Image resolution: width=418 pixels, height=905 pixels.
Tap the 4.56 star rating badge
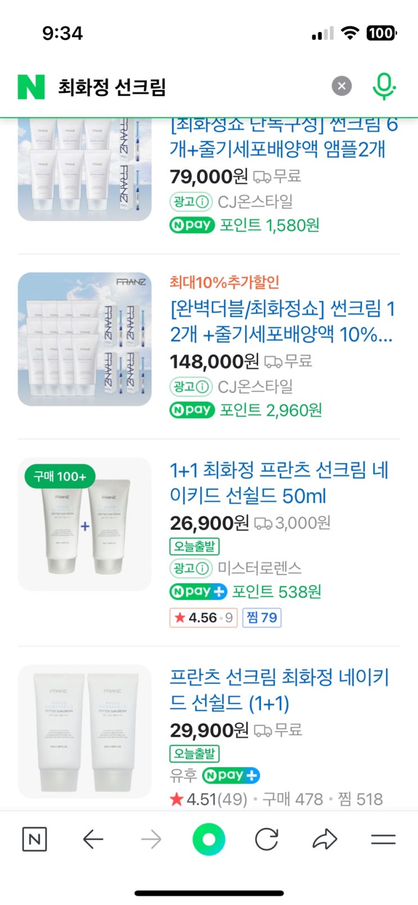[203, 618]
